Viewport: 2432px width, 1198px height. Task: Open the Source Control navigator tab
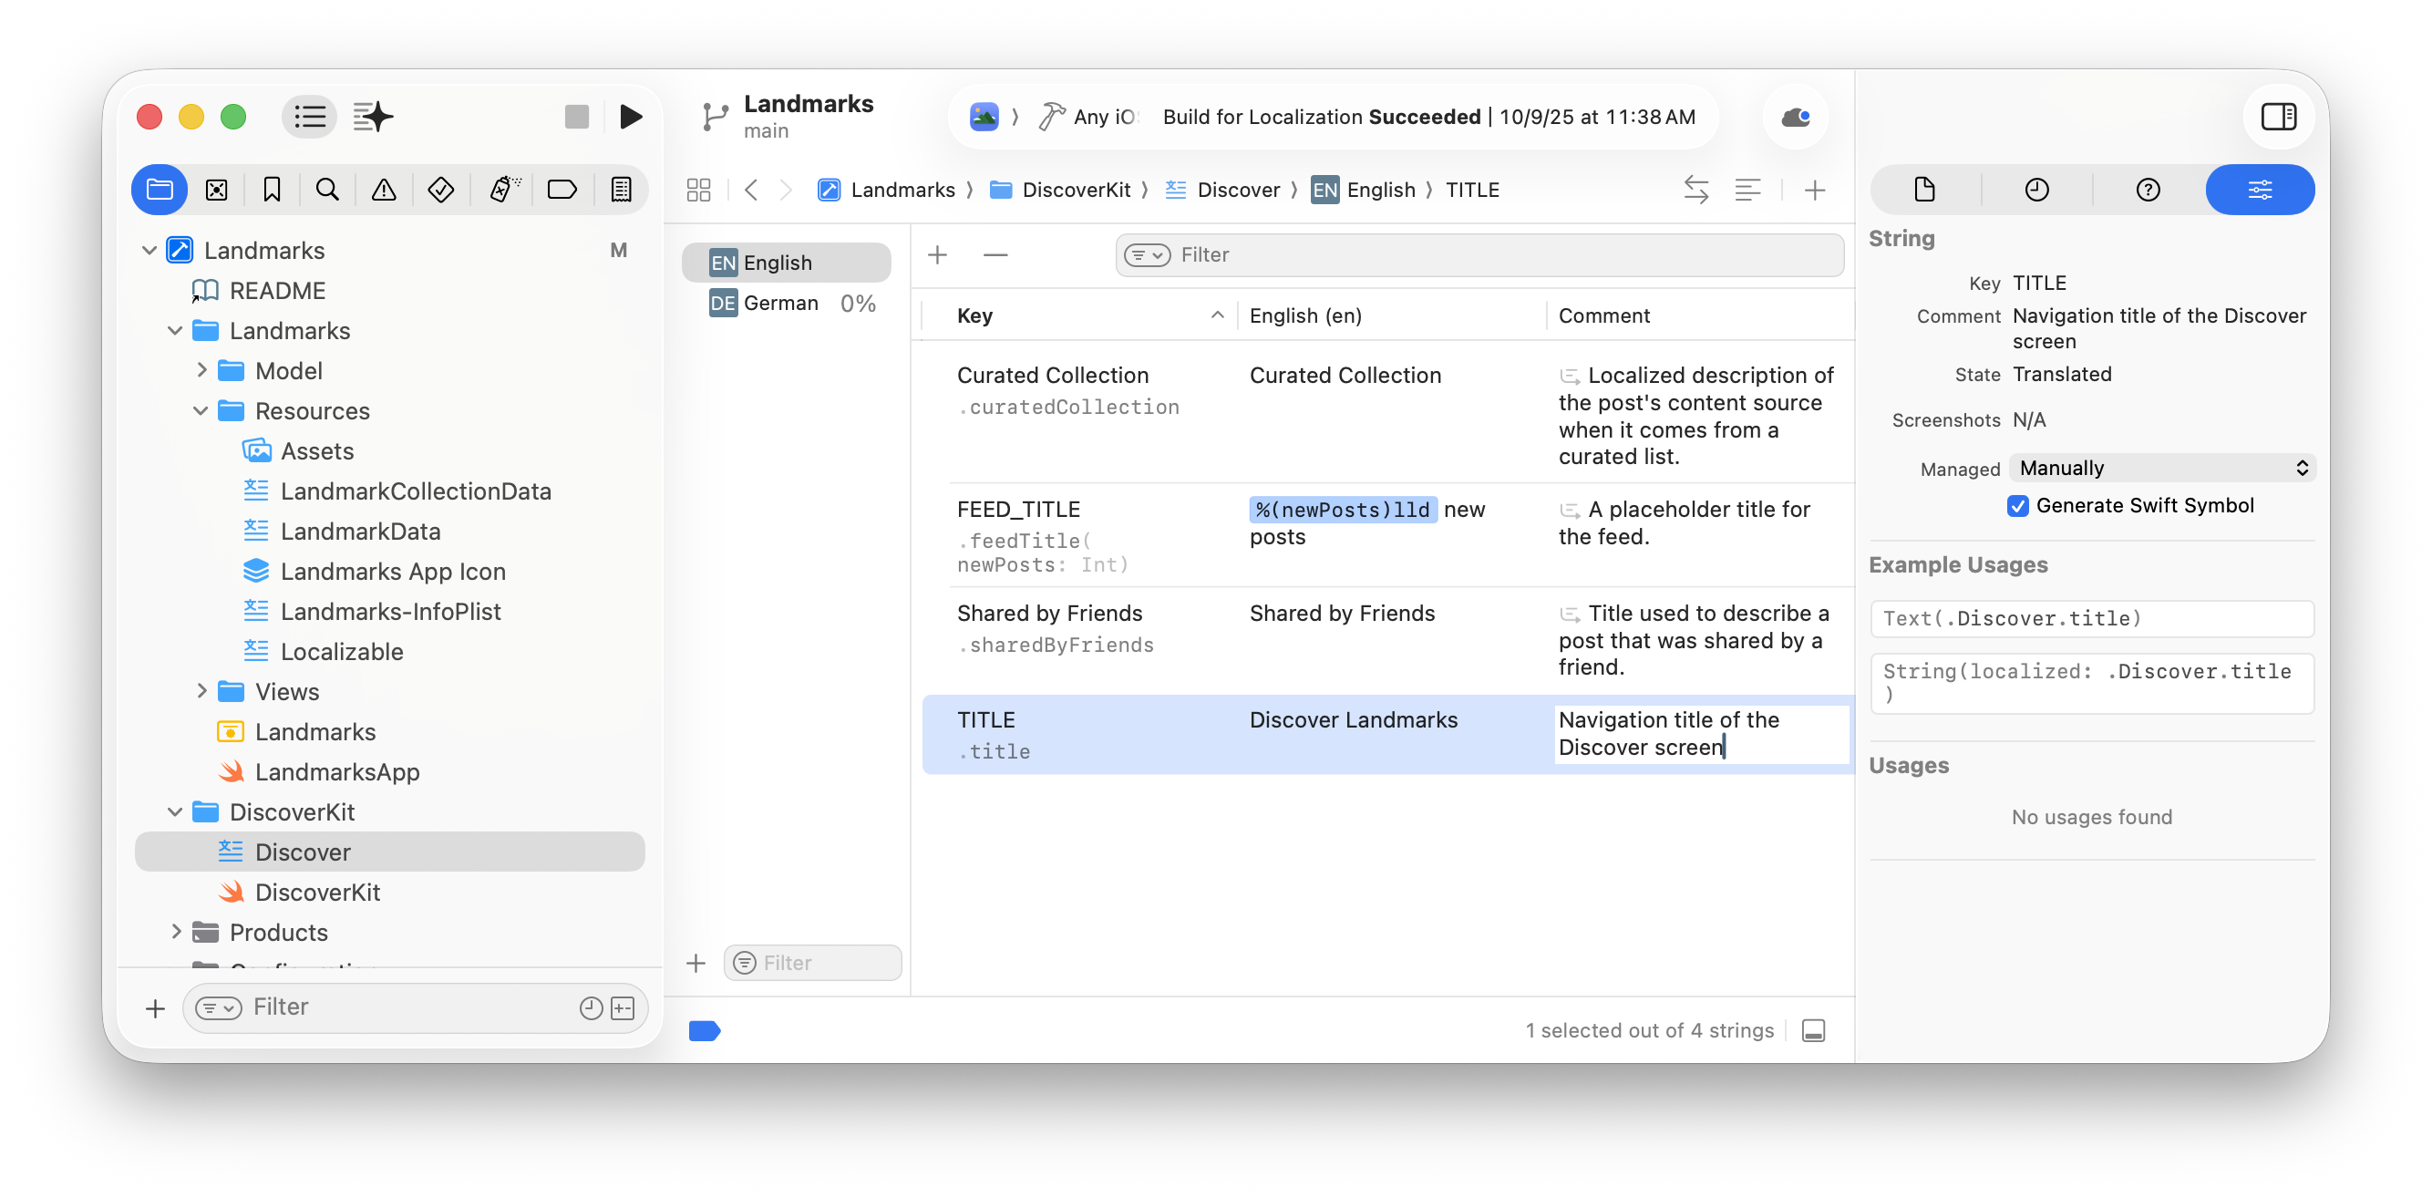[217, 190]
